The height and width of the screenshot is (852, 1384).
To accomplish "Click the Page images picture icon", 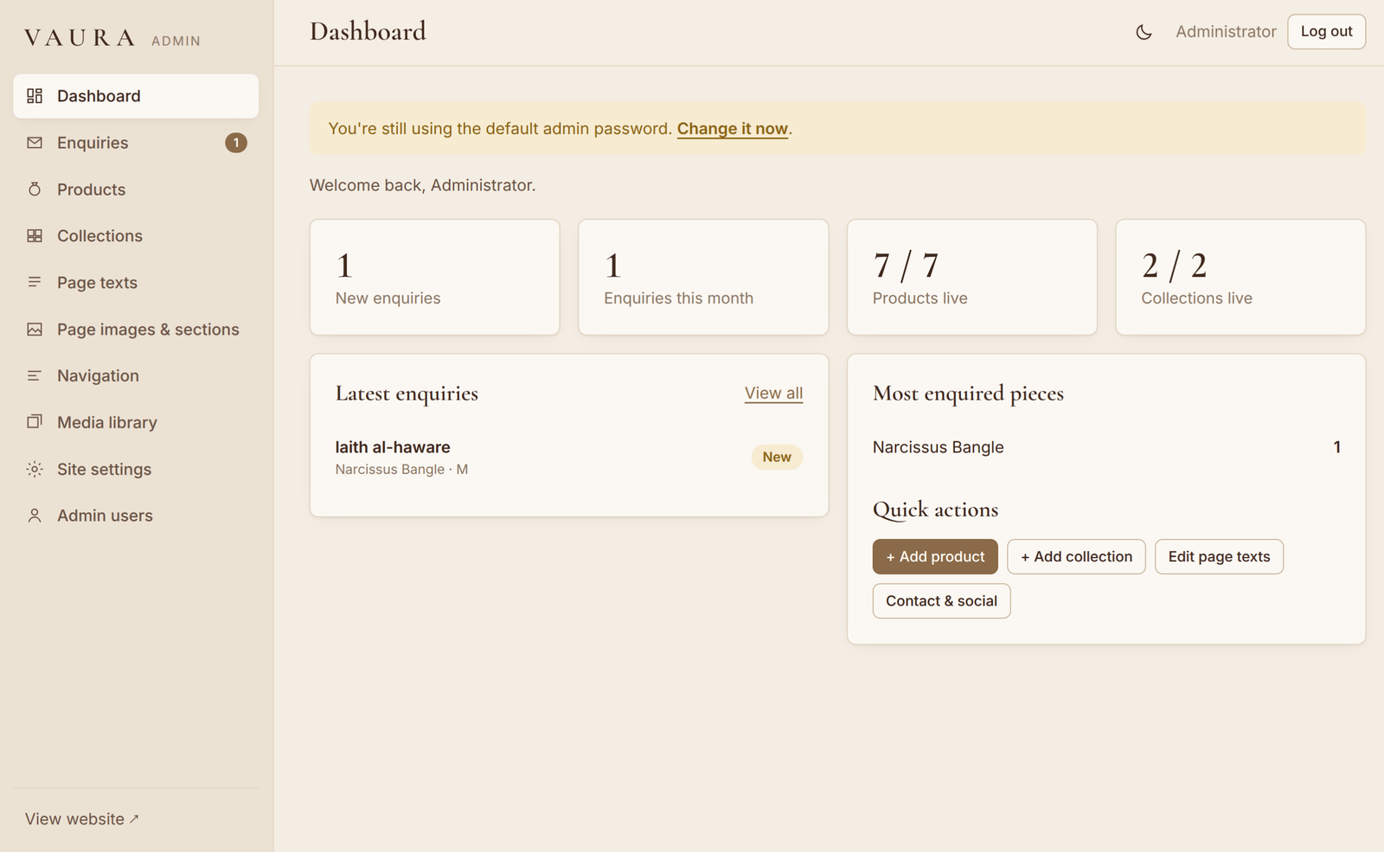I will point(35,330).
